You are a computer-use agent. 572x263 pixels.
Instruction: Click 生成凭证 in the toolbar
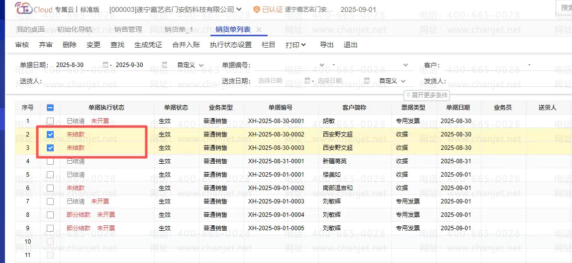[148, 45]
